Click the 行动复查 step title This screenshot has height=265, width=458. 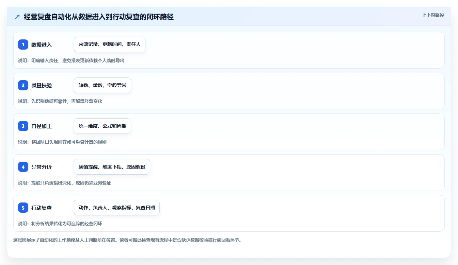click(x=42, y=208)
